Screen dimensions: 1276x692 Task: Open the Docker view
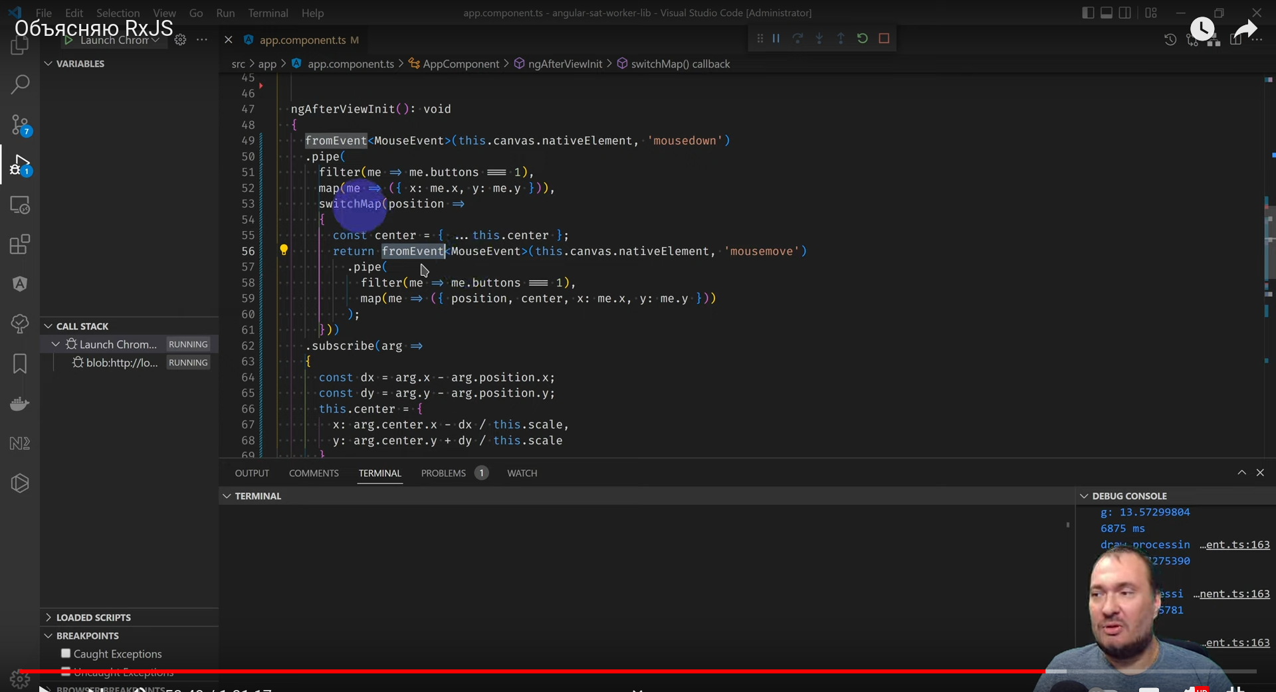[20, 404]
